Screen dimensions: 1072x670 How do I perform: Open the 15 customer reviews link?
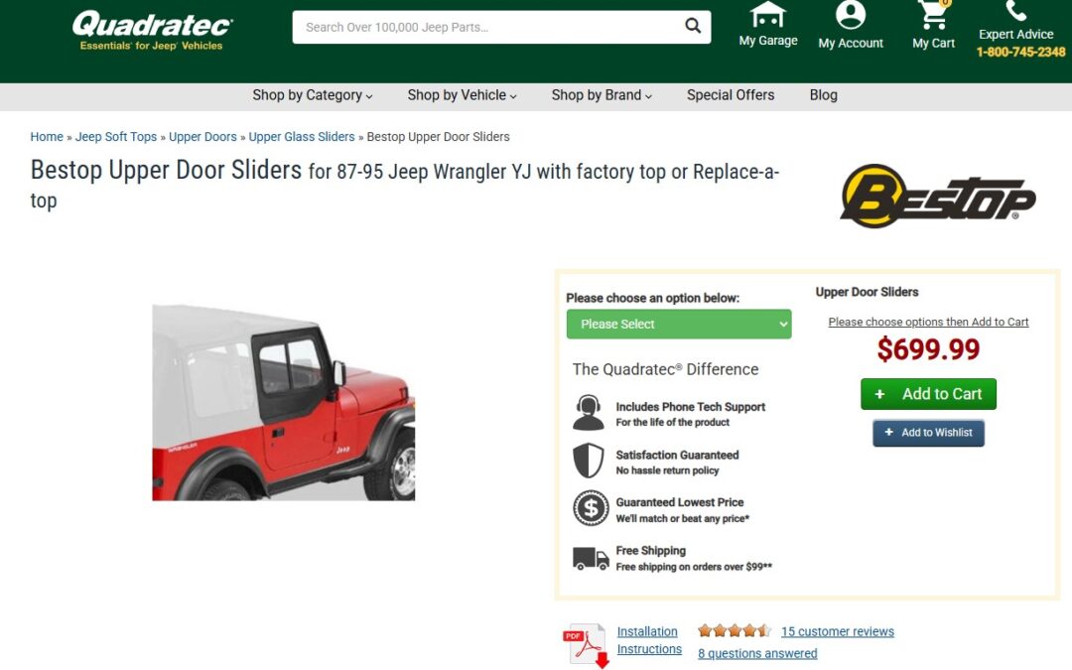tap(838, 631)
